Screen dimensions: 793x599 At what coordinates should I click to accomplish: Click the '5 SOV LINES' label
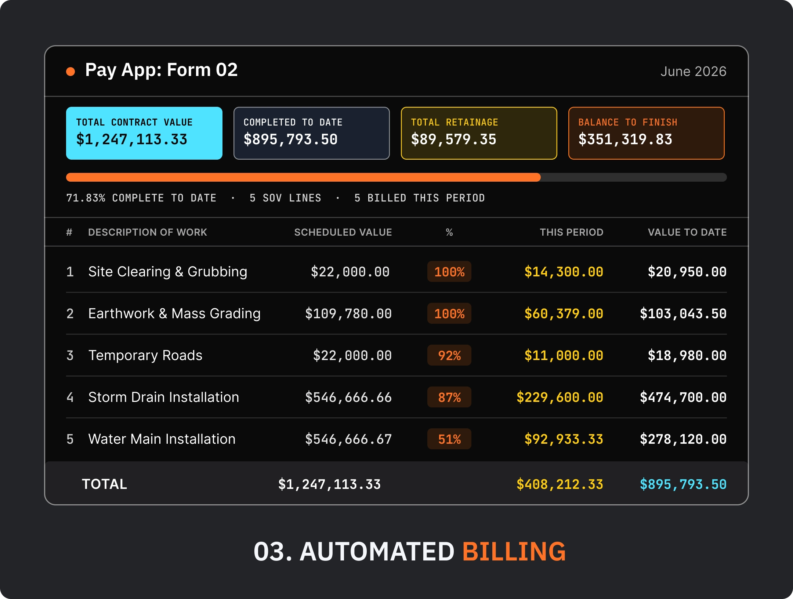pos(285,198)
